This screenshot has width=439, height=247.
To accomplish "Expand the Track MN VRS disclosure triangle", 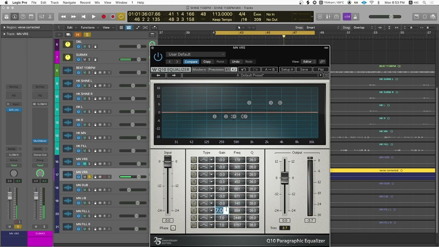I will pos(4,34).
